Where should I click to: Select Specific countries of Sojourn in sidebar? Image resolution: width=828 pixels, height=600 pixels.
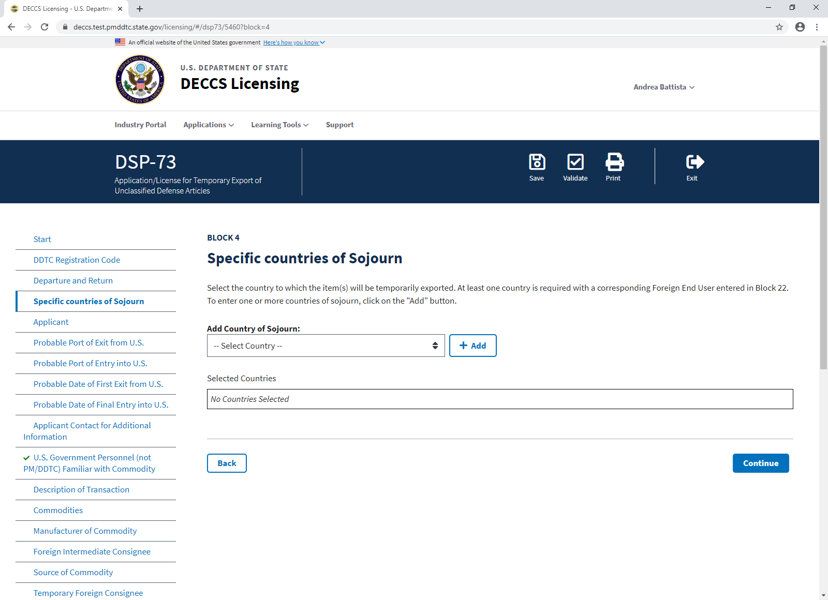88,302
